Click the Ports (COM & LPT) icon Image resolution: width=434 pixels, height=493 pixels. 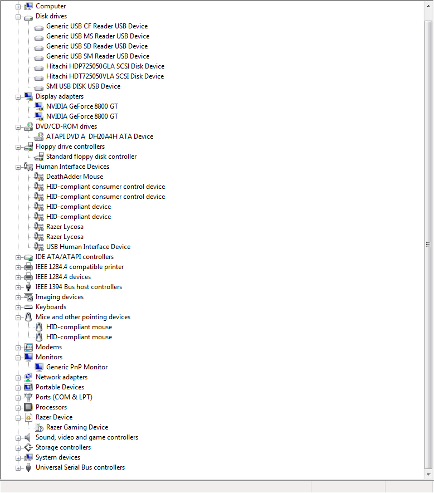tap(28, 397)
